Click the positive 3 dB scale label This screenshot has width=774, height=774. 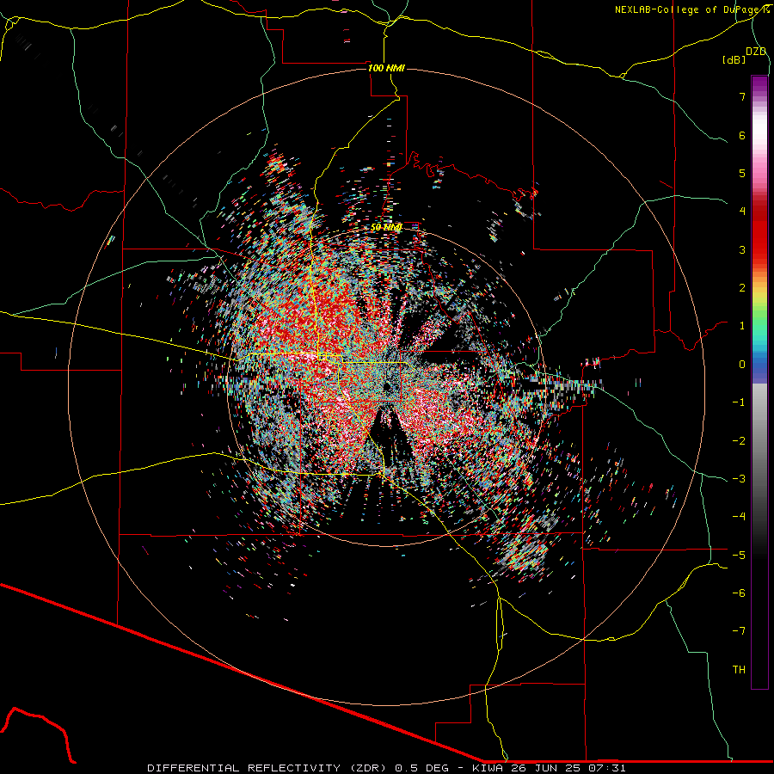tap(742, 249)
